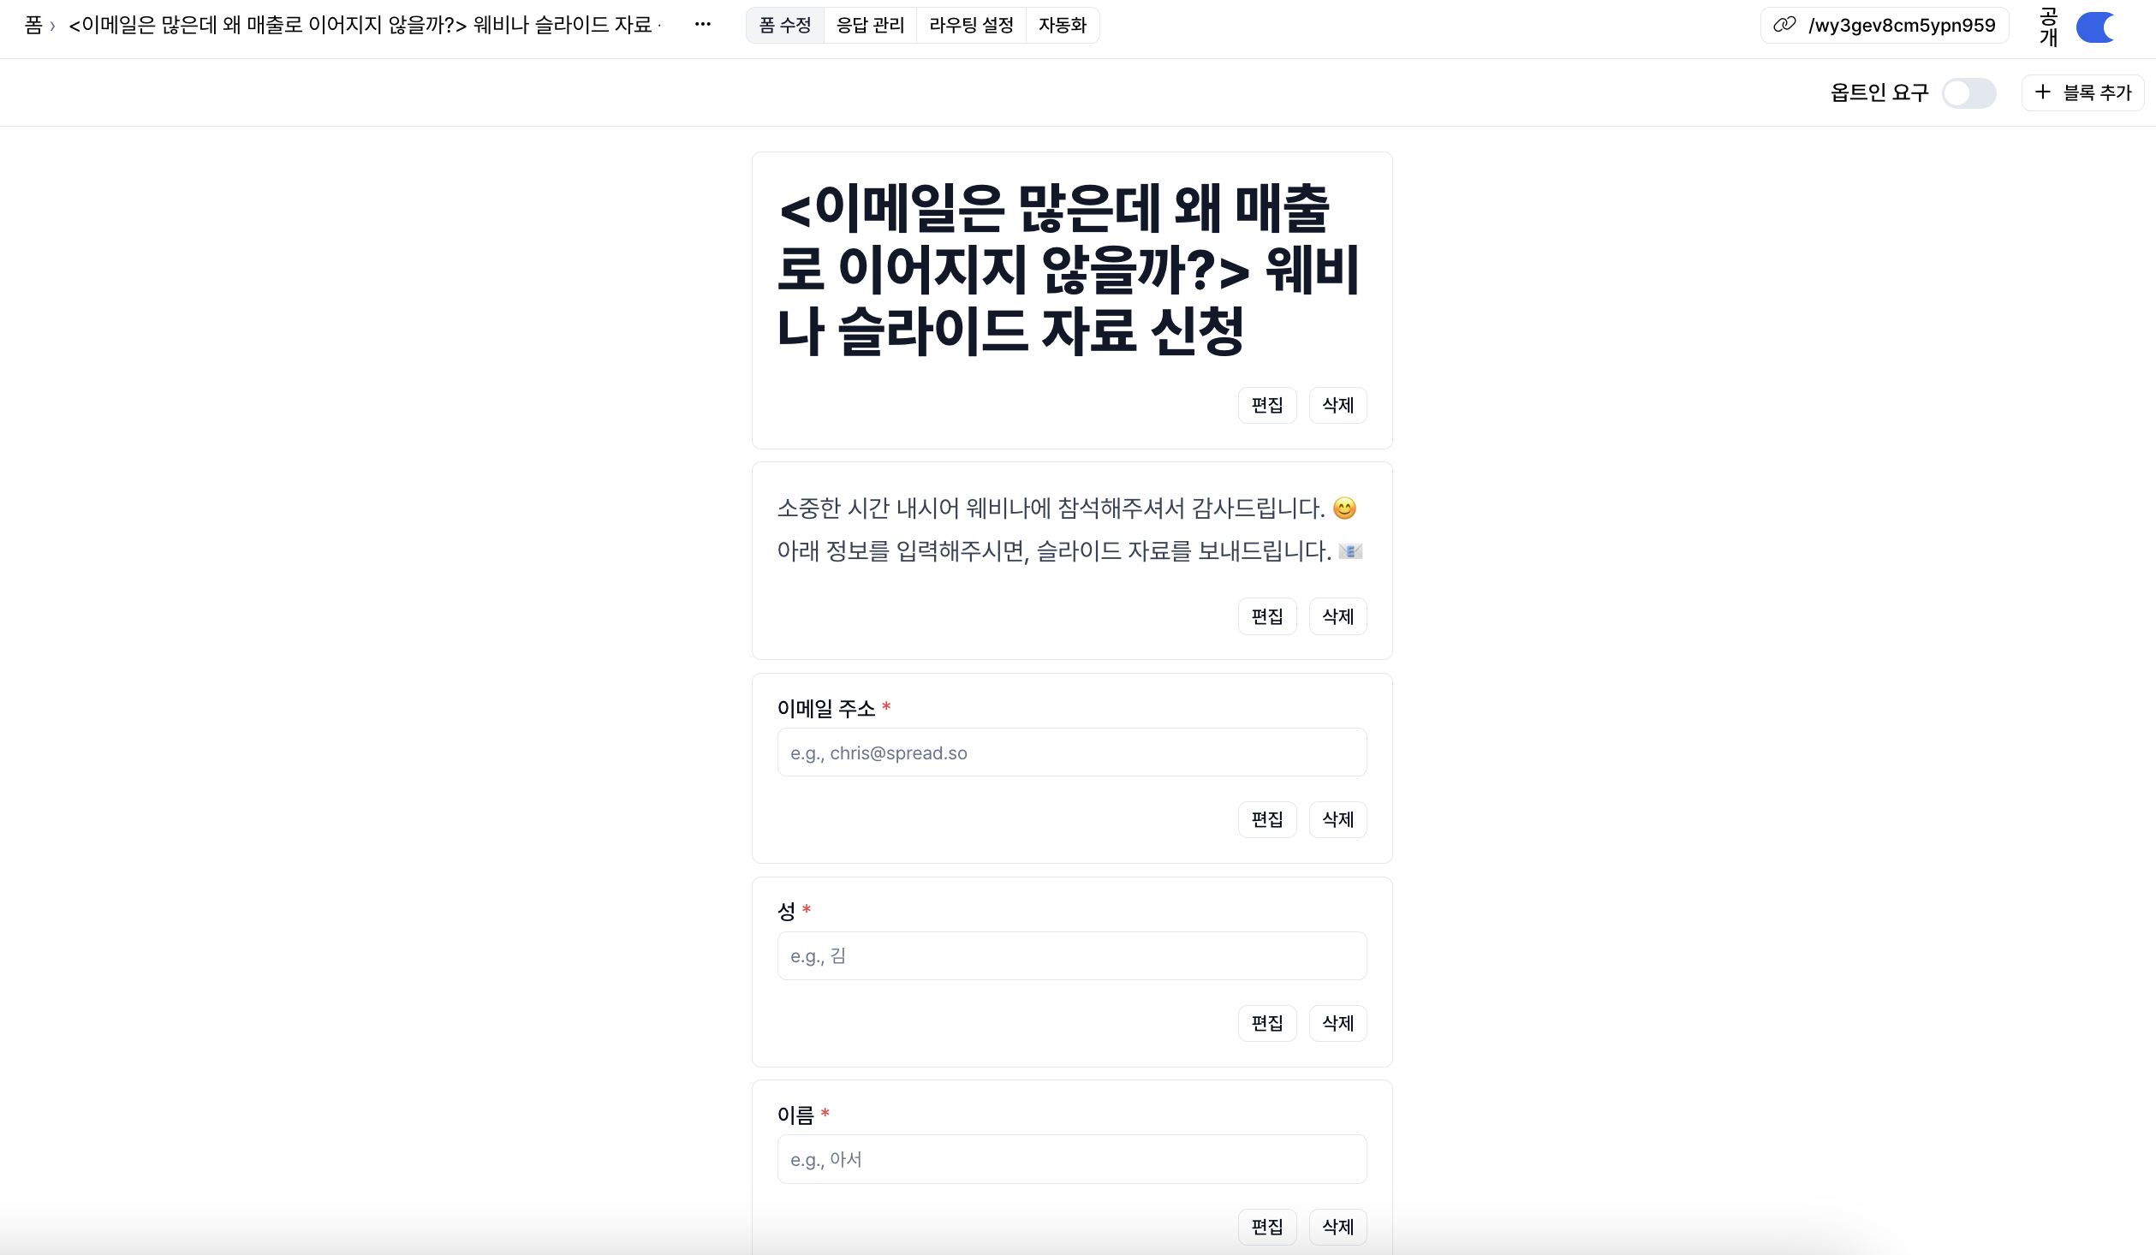This screenshot has height=1255, width=2156.
Task: Switch to the 응답 관리 tab
Action: click(x=870, y=26)
